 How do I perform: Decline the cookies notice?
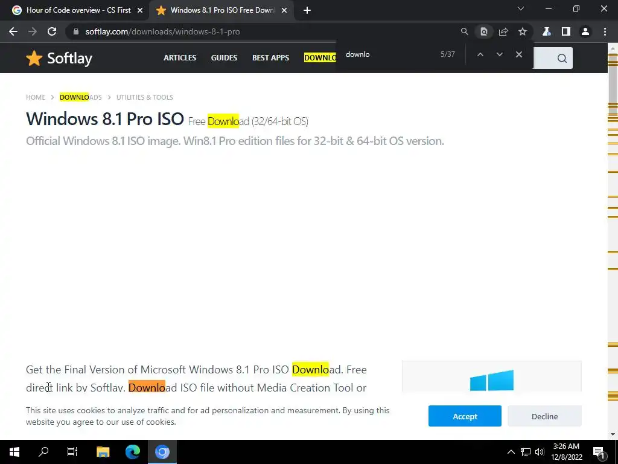[544, 416]
